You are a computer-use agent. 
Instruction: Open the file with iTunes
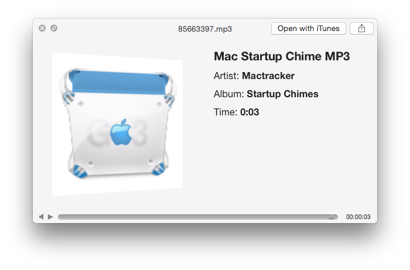309,28
